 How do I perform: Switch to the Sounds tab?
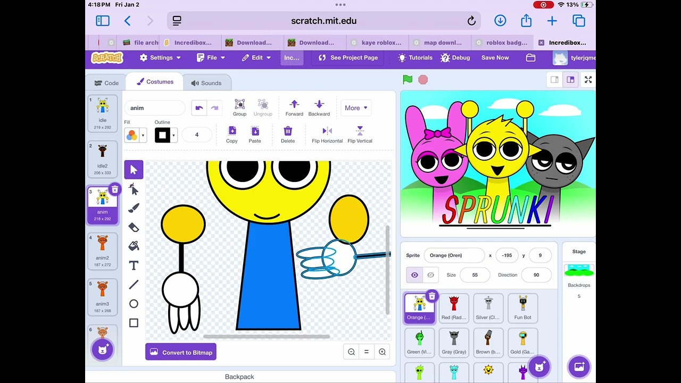tap(206, 83)
